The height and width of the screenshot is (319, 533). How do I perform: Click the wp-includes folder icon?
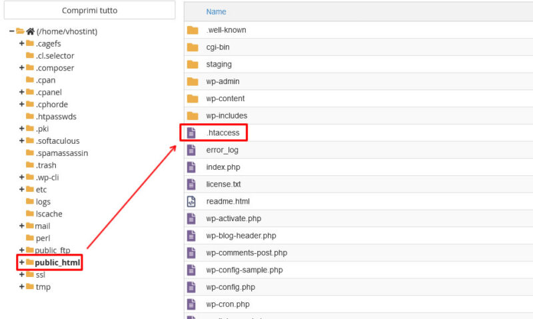click(x=193, y=116)
